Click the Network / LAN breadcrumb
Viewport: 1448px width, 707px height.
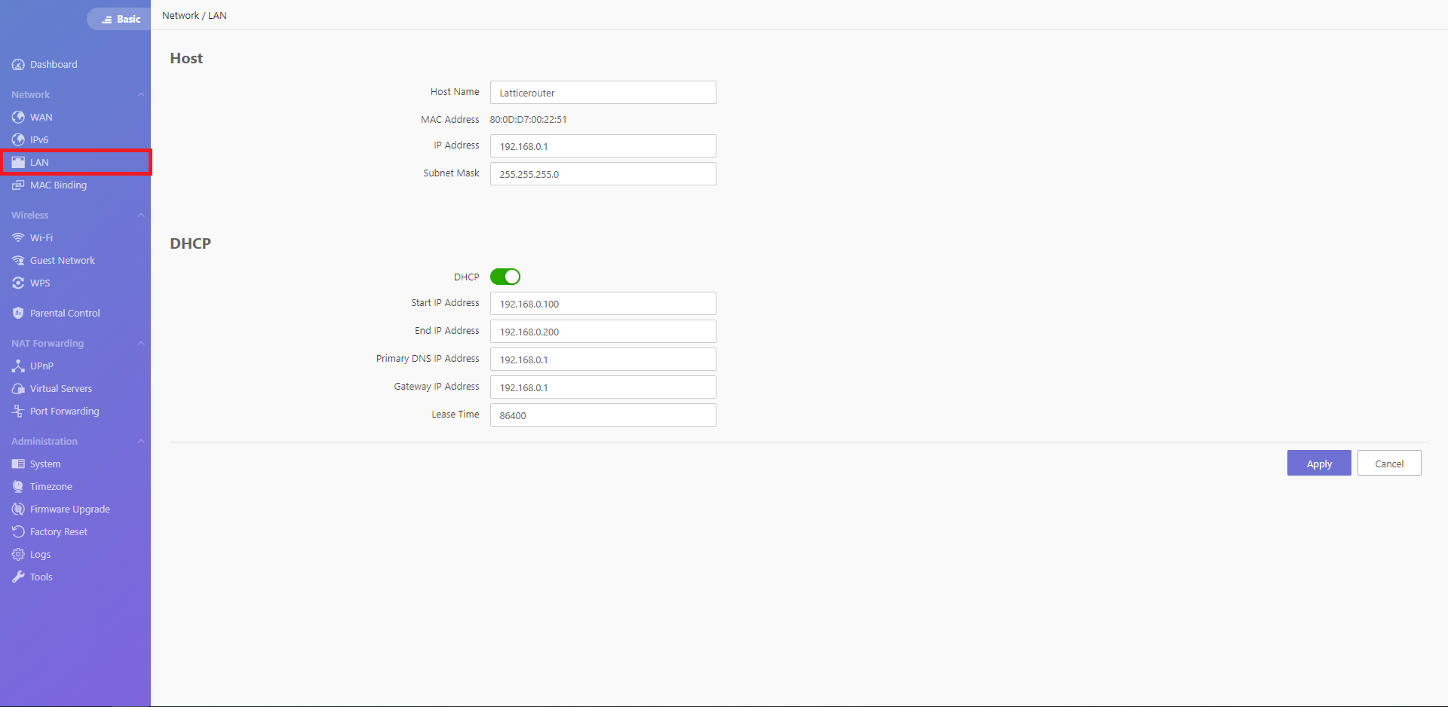[195, 16]
